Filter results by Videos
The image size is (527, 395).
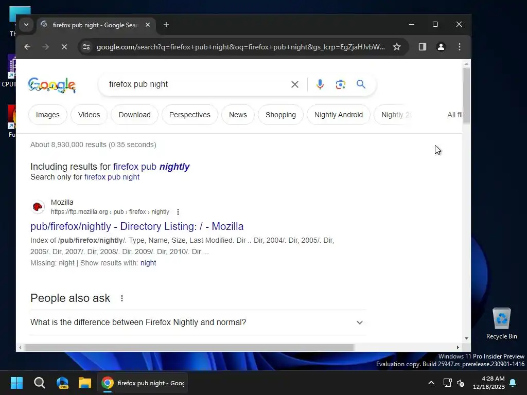coord(89,115)
